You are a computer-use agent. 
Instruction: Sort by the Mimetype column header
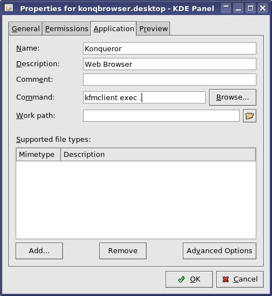(38, 155)
